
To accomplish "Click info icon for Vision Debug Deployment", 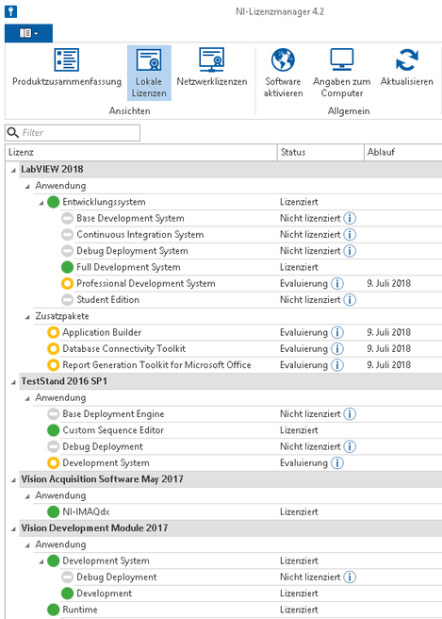I will click(x=350, y=577).
